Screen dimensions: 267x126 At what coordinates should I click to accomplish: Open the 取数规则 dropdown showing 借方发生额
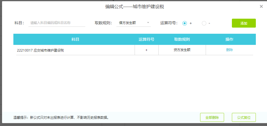coord(133,23)
